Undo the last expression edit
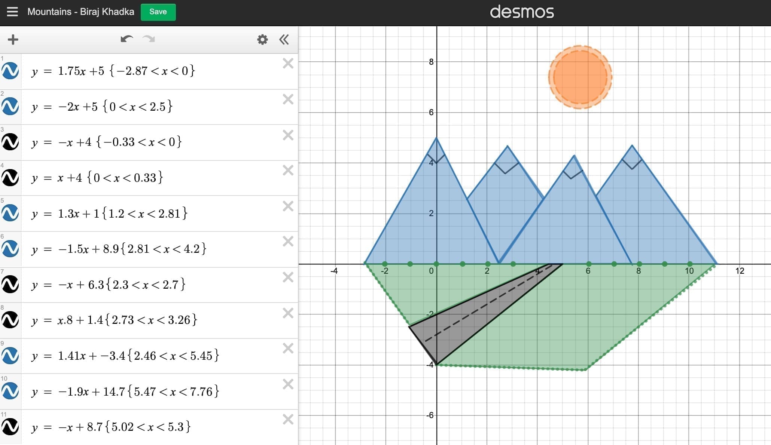The image size is (771, 445). 127,39
